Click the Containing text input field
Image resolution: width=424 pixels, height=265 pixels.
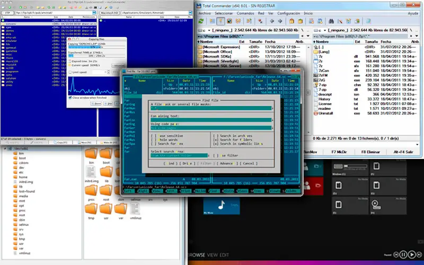tap(211, 121)
